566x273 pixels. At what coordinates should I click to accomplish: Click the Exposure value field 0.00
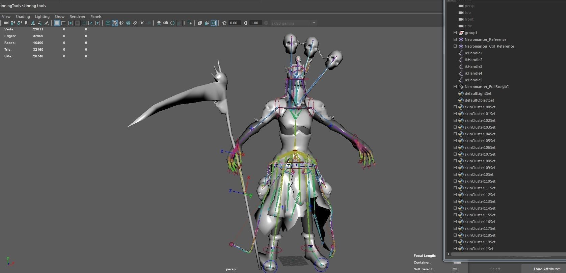pos(235,23)
